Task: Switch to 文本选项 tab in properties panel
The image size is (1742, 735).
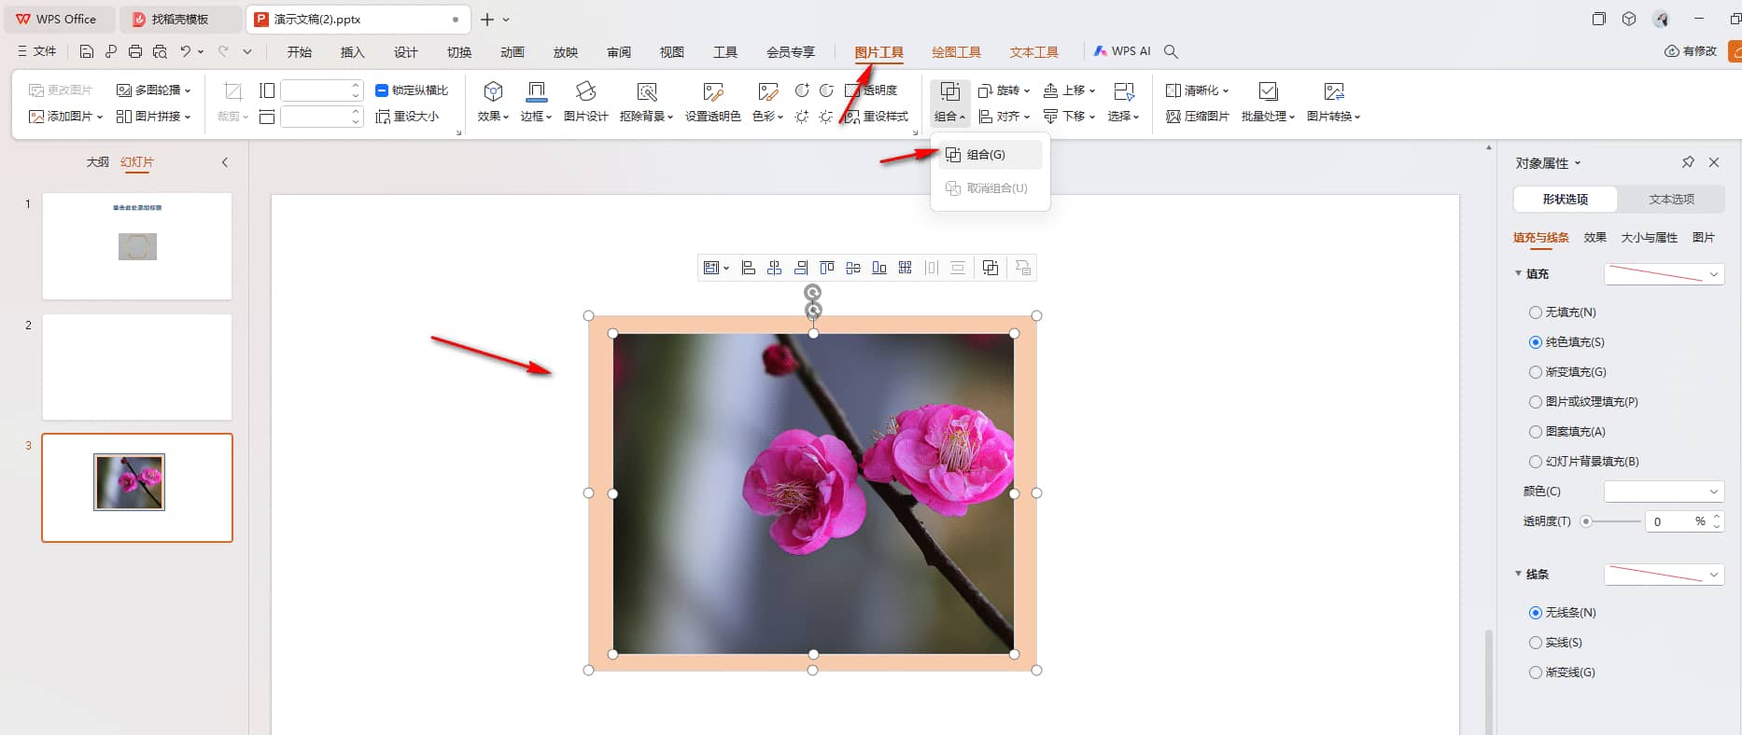Action: (1671, 199)
